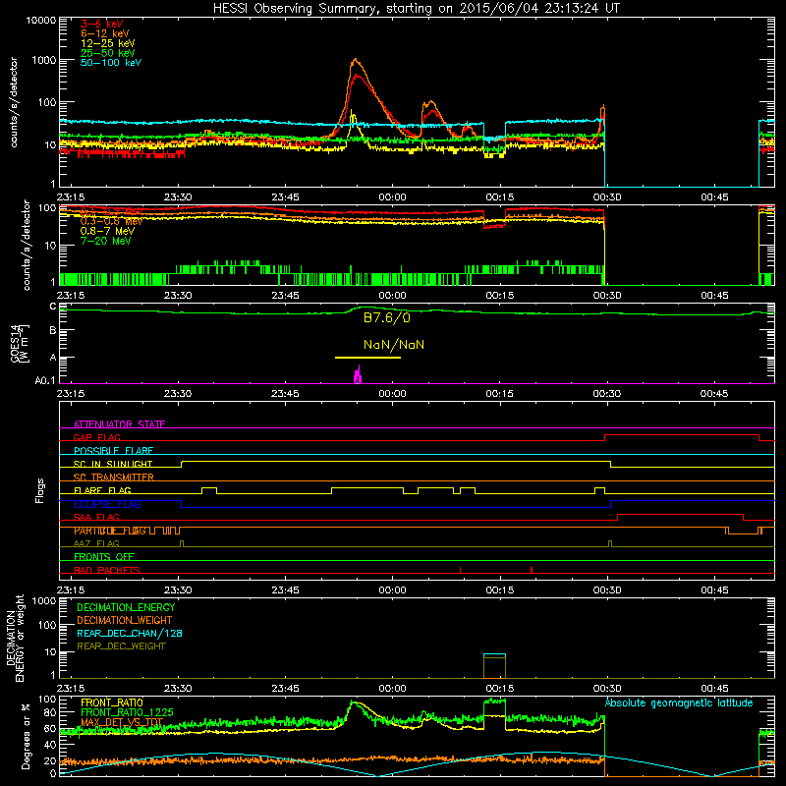Select the ATTENUATOR_STATE flag label
This screenshot has width=786, height=786.
pos(119,424)
